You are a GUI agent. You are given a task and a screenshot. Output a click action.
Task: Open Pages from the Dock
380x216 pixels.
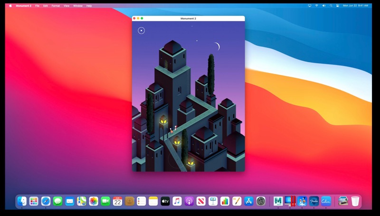[237, 201]
